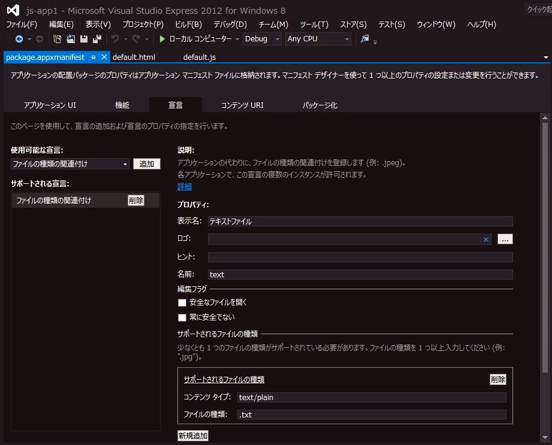
Task: Click the 名前 input field containing text
Action: pyautogui.click(x=360, y=274)
